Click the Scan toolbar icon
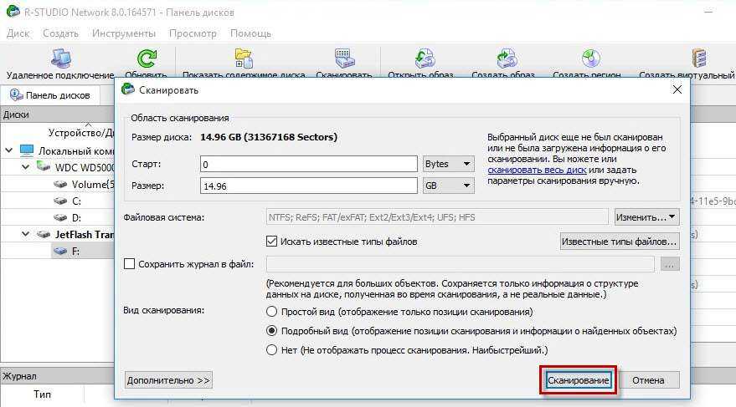This screenshot has width=736, height=407. click(343, 60)
